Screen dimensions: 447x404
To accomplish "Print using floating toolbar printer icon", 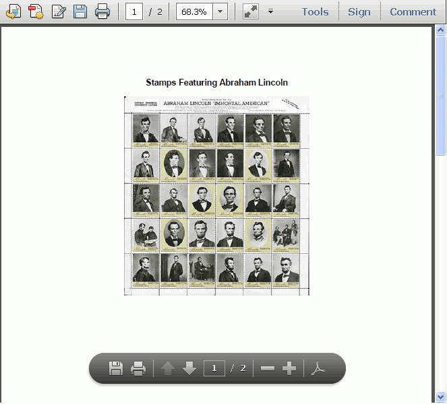I will coord(138,368).
